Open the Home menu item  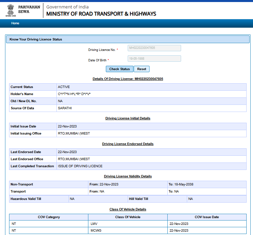pos(15,23)
